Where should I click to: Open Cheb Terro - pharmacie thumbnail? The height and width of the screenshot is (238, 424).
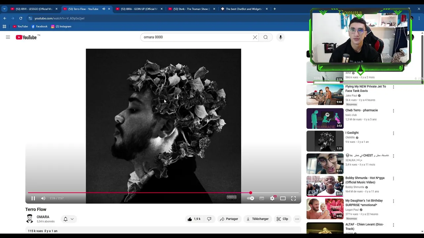325,118
